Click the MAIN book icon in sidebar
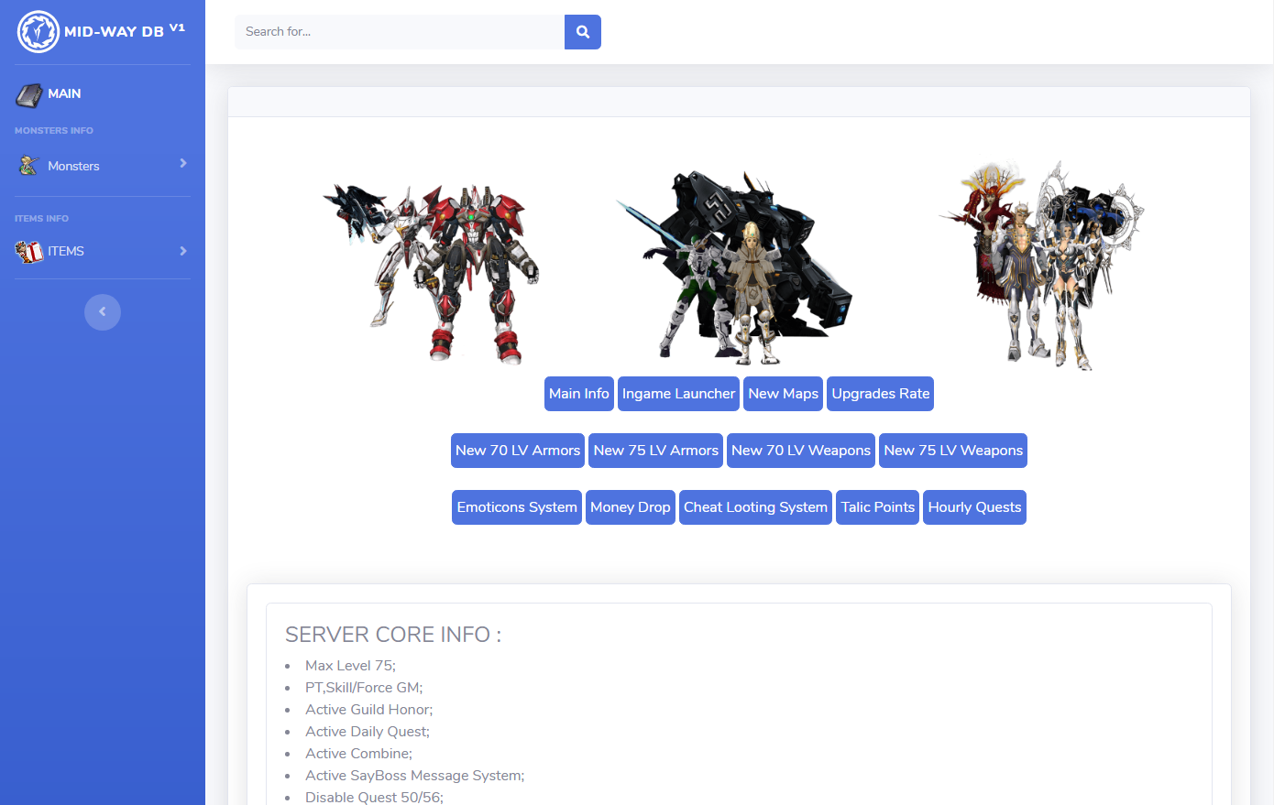 [29, 94]
